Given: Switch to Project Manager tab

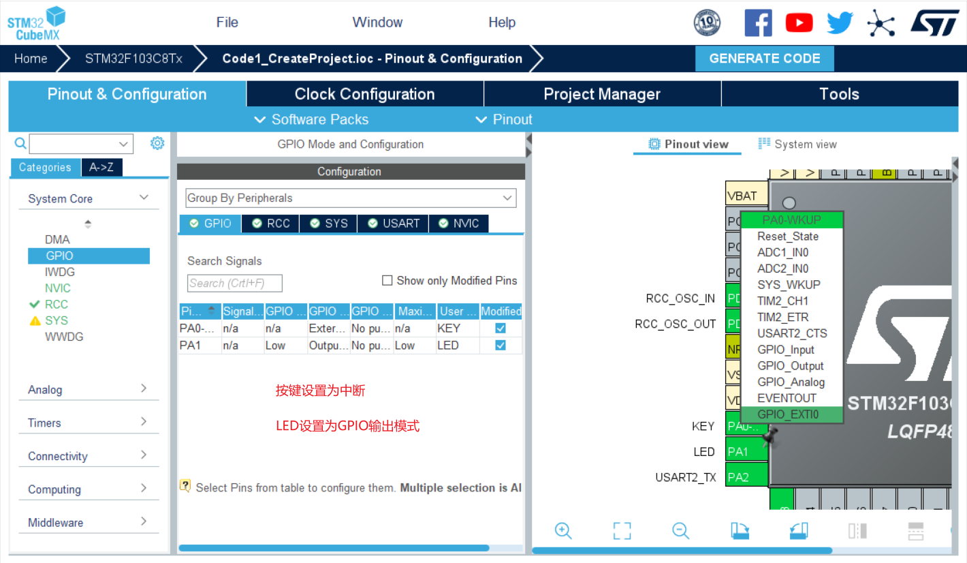Looking at the screenshot, I should click(602, 94).
